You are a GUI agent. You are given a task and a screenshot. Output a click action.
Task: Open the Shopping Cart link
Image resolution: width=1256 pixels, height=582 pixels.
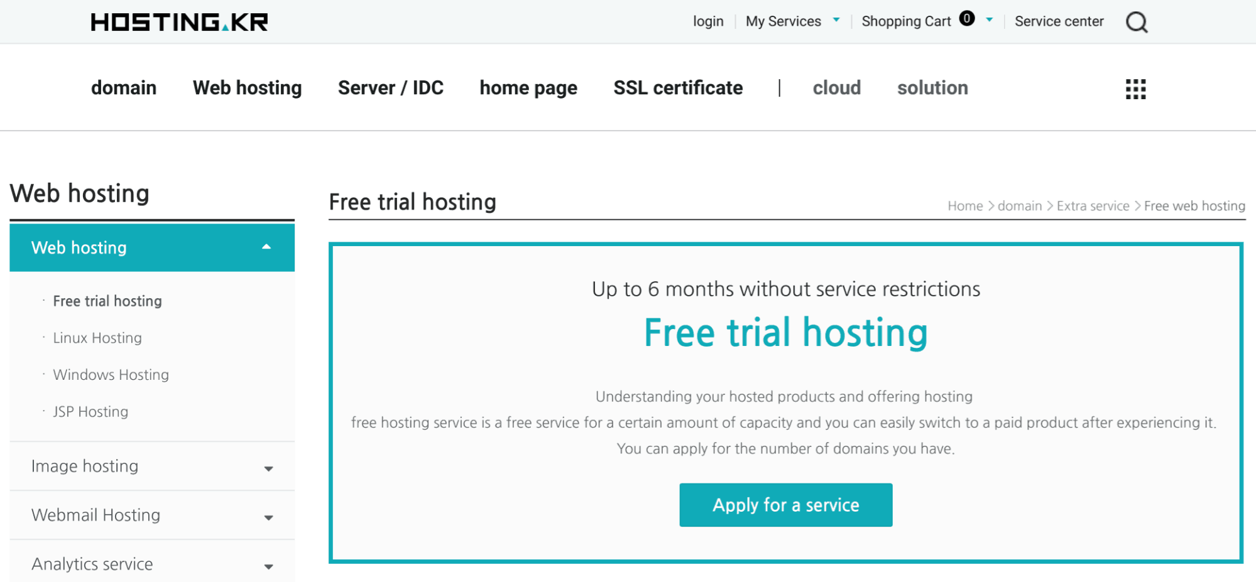point(906,21)
